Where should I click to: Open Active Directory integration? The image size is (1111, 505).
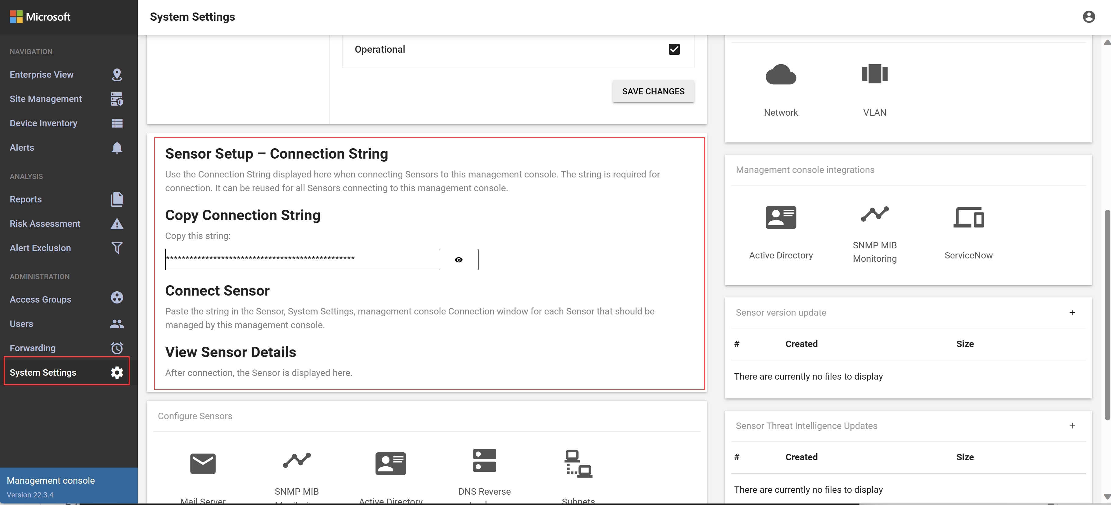(780, 230)
